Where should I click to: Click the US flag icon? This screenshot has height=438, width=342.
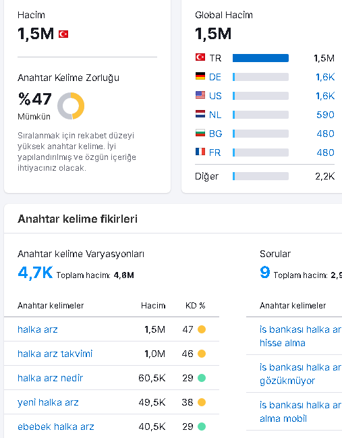200,95
